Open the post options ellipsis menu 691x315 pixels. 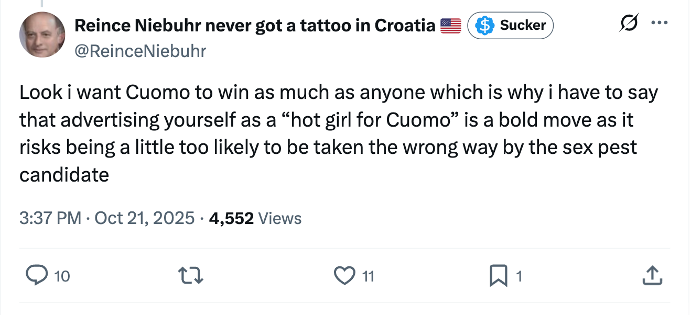(x=660, y=22)
